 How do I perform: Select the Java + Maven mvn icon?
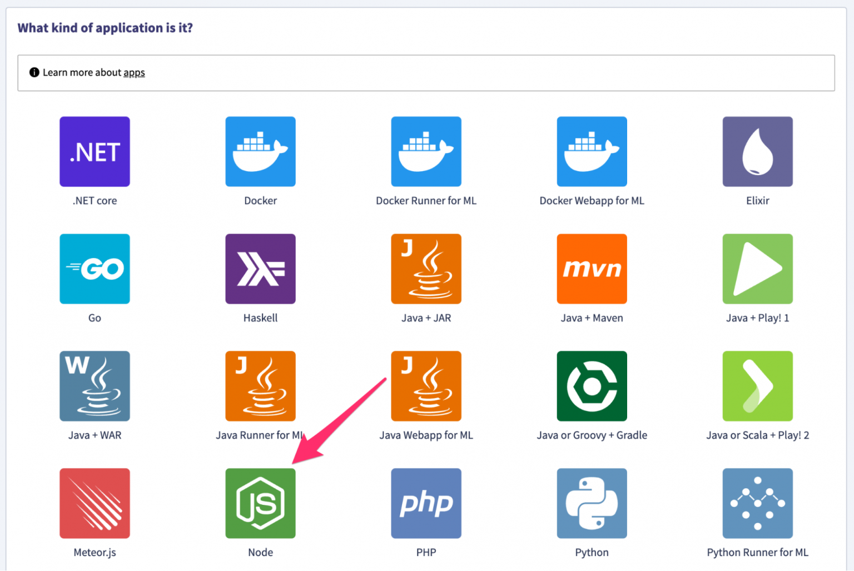pos(592,269)
